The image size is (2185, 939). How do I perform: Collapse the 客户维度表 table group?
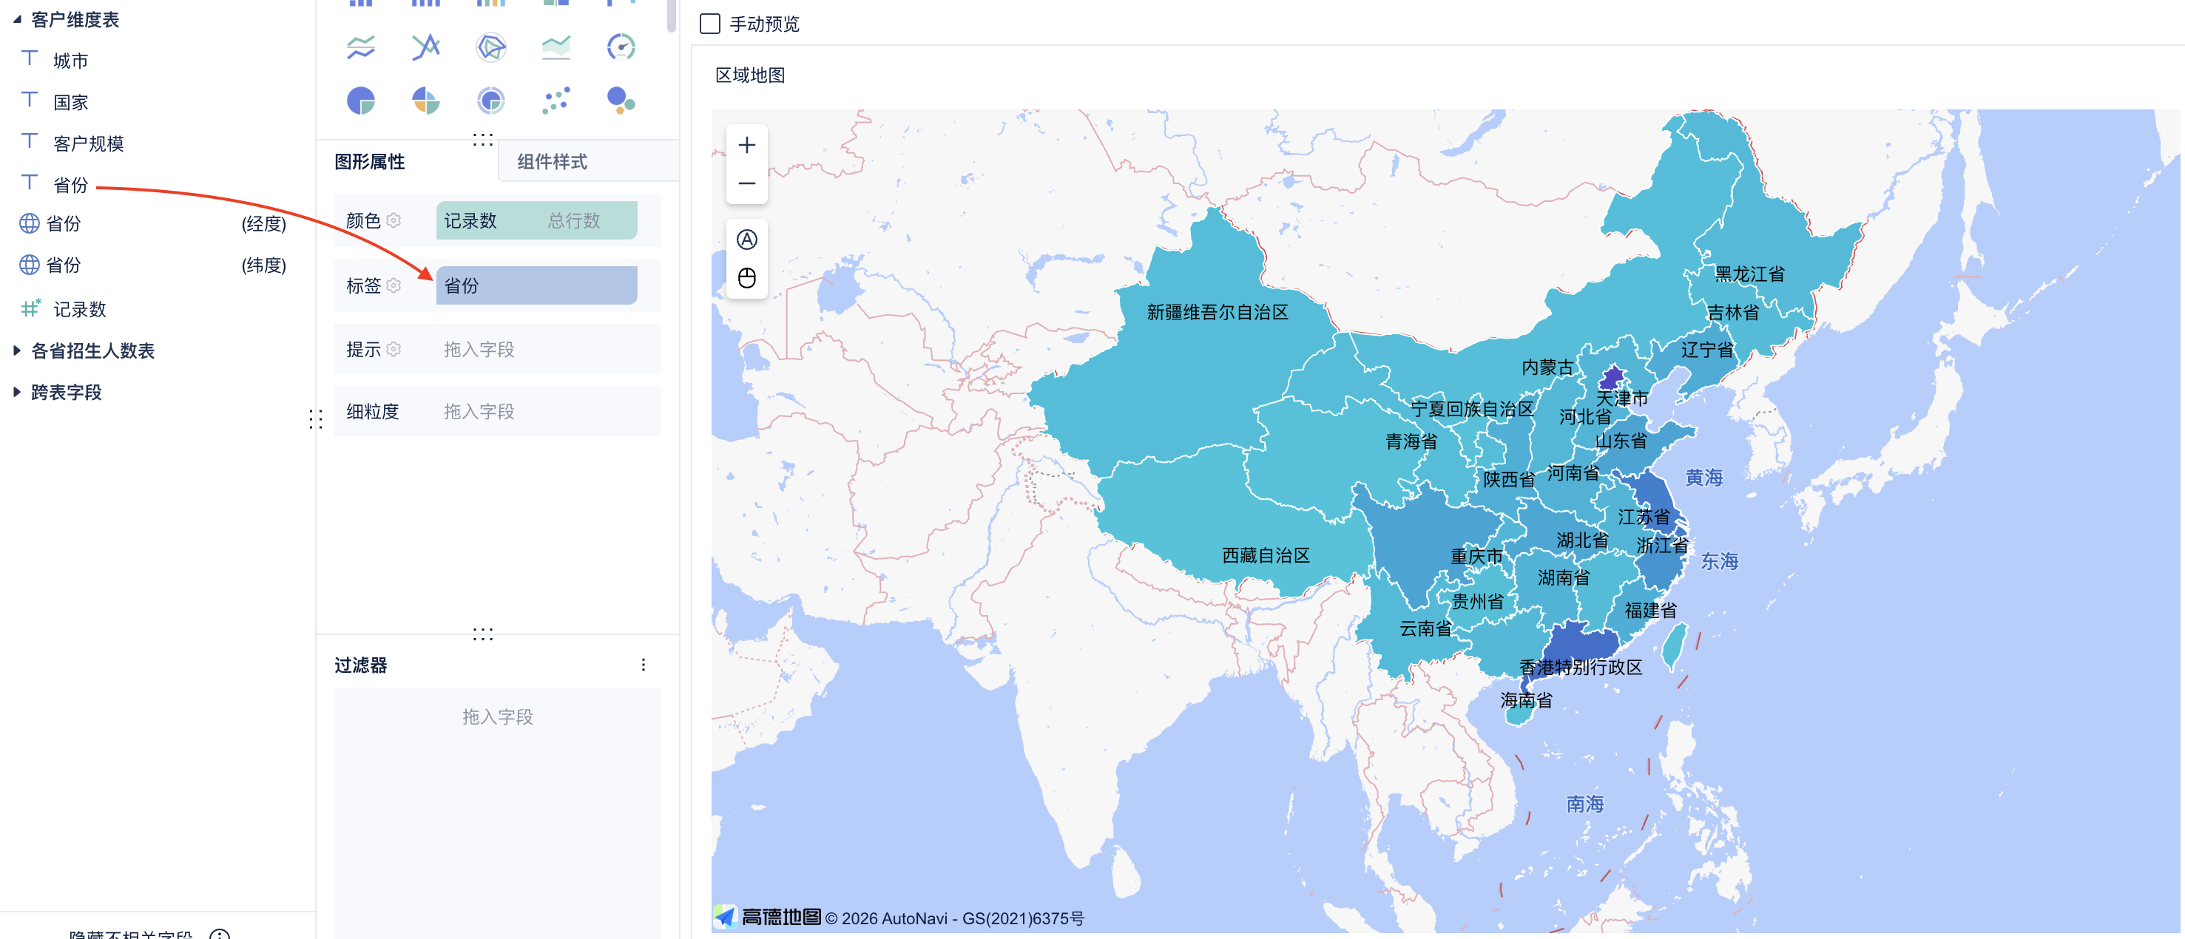tap(17, 19)
